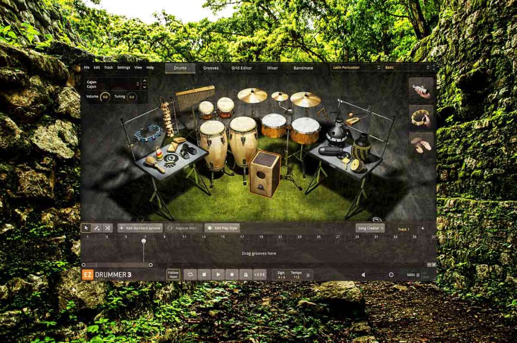Click the right timbale drum

tap(305, 130)
